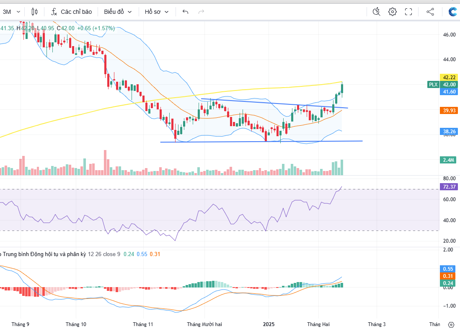Click the Tháng Hai time axis label
The width and height of the screenshot is (460, 329).
(318, 324)
